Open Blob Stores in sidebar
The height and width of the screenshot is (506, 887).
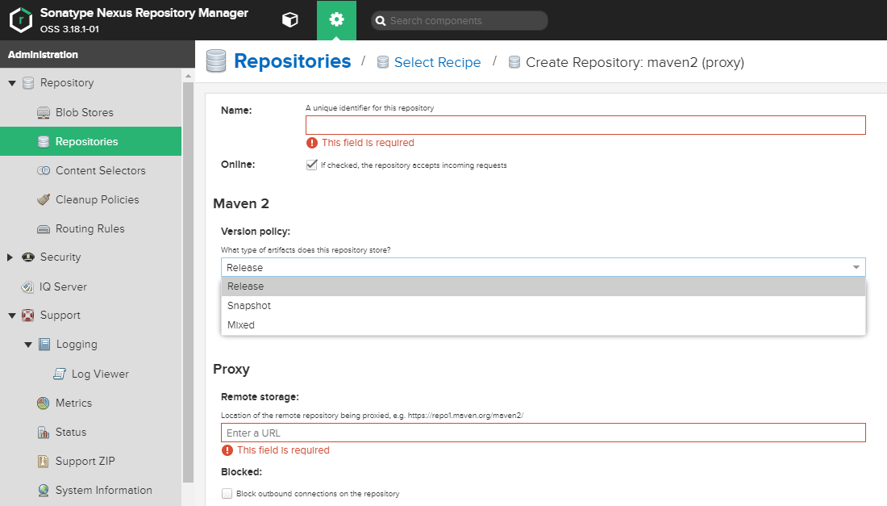pos(85,113)
